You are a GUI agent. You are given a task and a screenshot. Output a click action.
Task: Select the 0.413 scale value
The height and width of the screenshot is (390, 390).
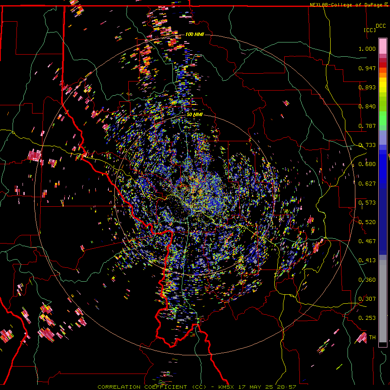[367, 260]
